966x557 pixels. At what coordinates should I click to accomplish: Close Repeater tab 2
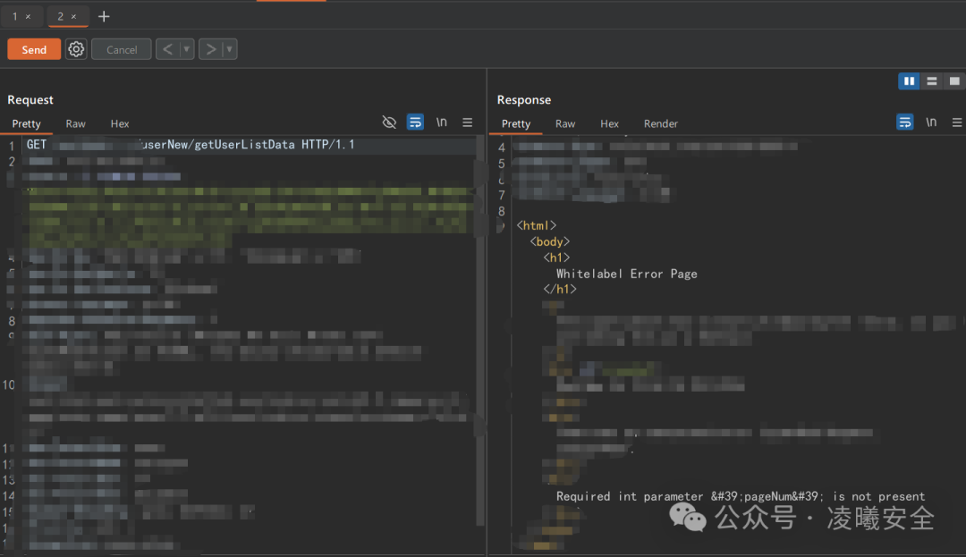(74, 17)
